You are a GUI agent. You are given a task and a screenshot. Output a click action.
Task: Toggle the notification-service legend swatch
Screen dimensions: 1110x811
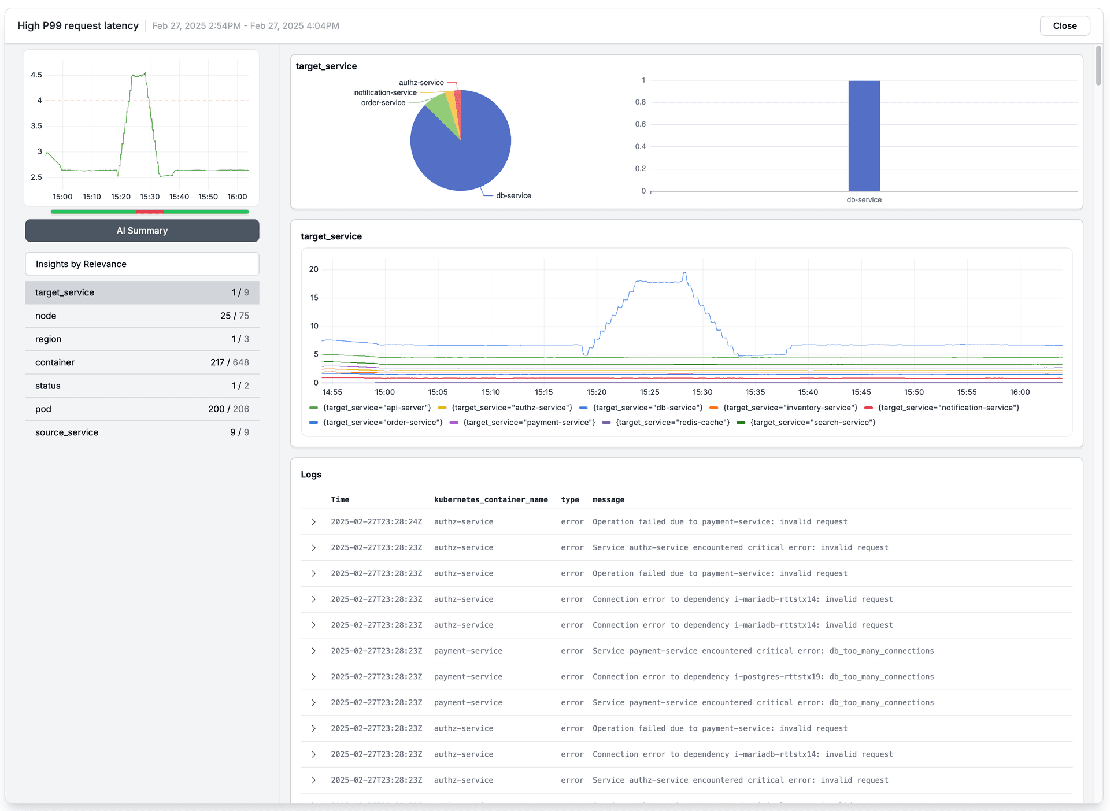click(868, 408)
